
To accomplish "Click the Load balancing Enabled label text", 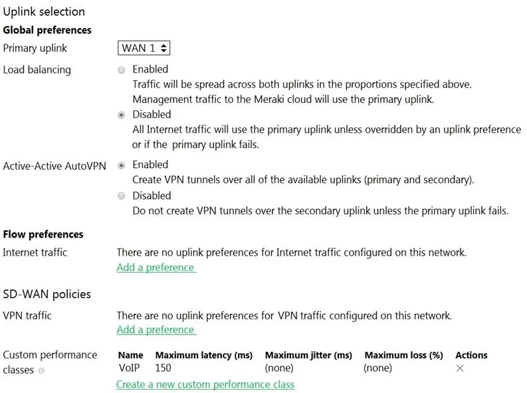I will tap(150, 69).
